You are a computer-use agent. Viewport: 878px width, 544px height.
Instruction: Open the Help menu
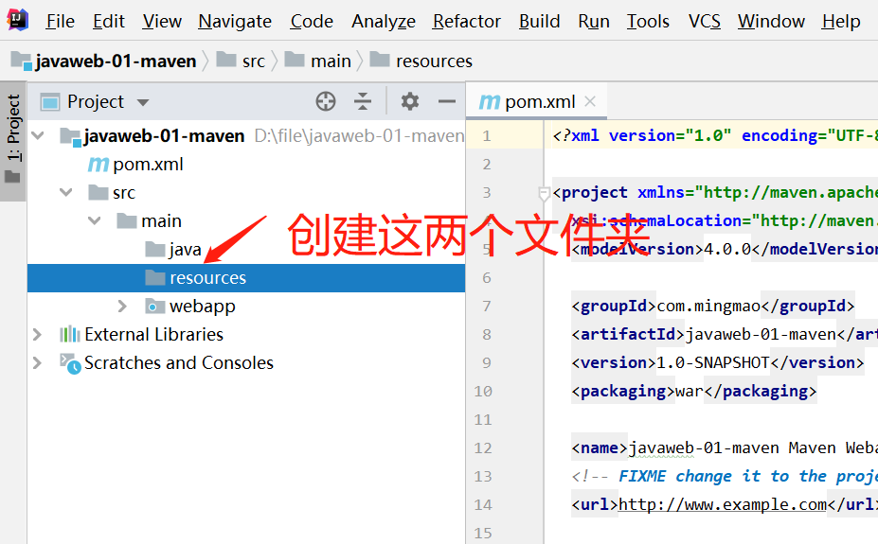click(x=841, y=21)
